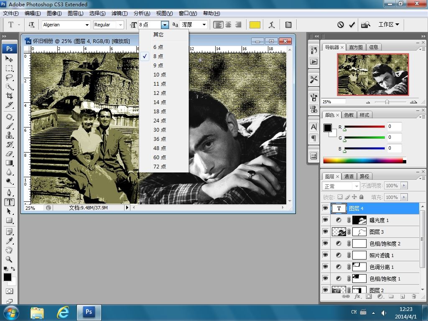Open the 滤镜(T) menu
Screen dimensions: 428x321
120,13
